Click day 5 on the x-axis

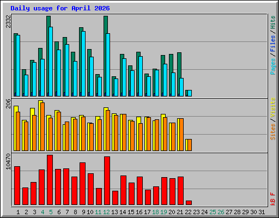pos(51,212)
